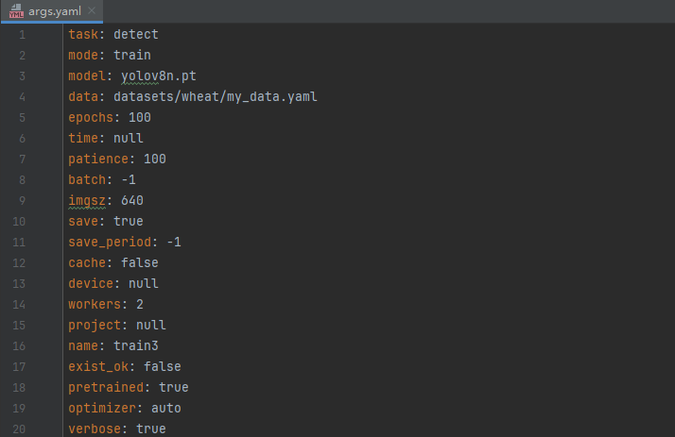Click the cache value false
675x437 pixels.
click(x=140, y=263)
